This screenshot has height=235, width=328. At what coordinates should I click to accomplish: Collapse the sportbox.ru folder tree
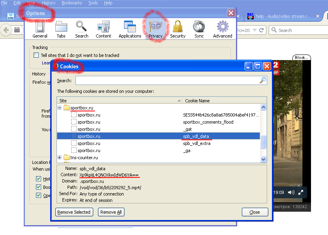(x=60, y=108)
